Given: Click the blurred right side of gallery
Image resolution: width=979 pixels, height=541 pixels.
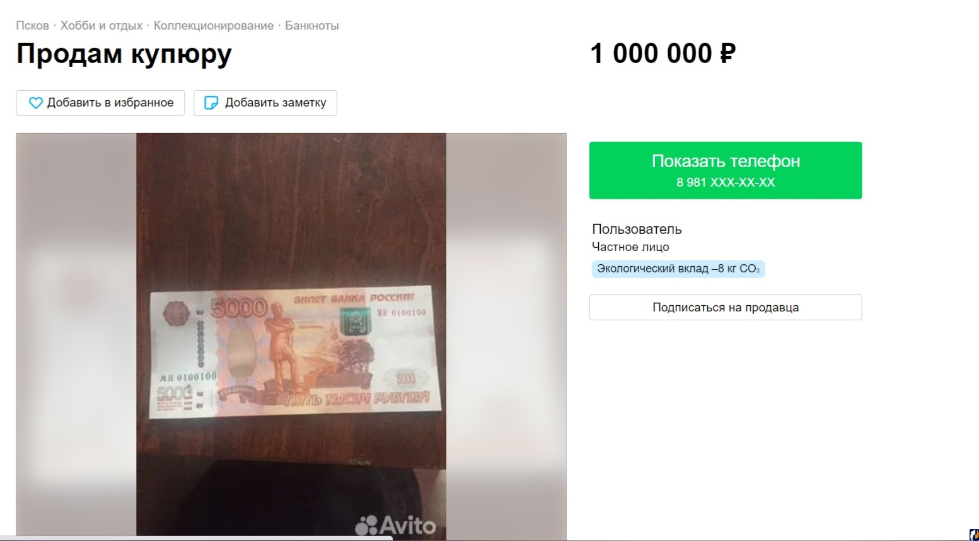Looking at the screenshot, I should click(506, 334).
